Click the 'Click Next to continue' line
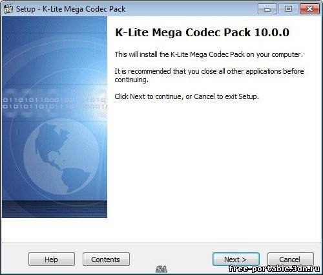Viewport: 323px width, 275px height. tap(187, 96)
